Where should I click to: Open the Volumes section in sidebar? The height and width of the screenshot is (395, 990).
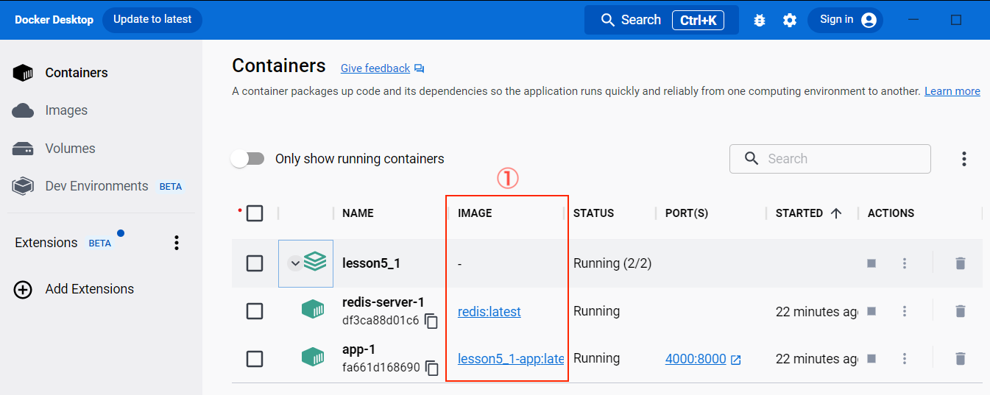tap(54, 149)
